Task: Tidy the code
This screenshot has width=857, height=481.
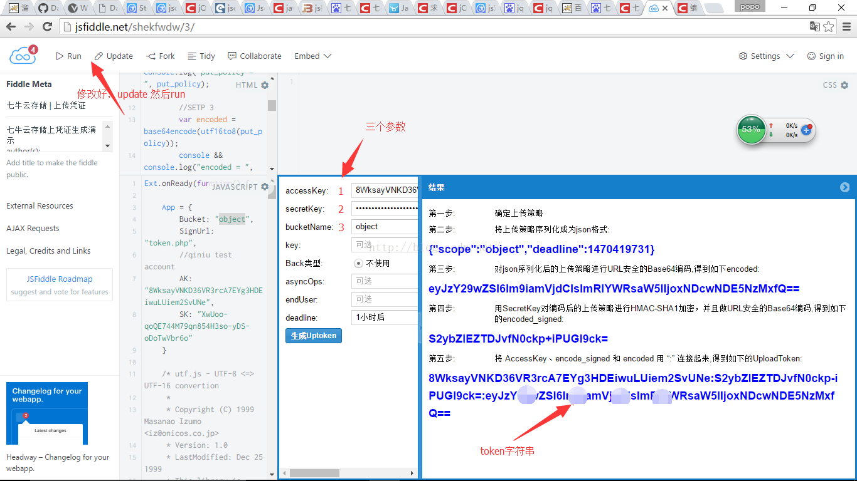Action: point(201,56)
